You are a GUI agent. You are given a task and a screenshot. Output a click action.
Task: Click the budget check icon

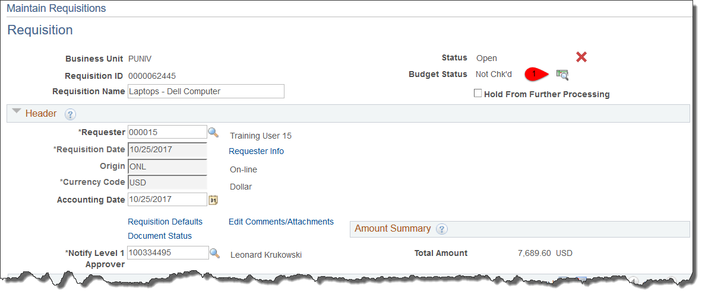pos(562,75)
